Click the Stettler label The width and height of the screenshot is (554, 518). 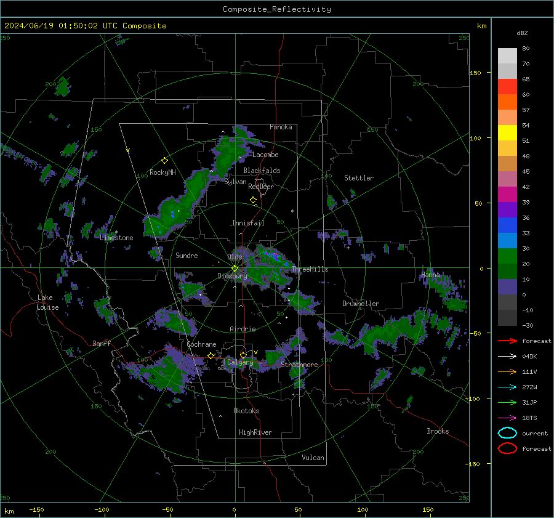(x=359, y=178)
